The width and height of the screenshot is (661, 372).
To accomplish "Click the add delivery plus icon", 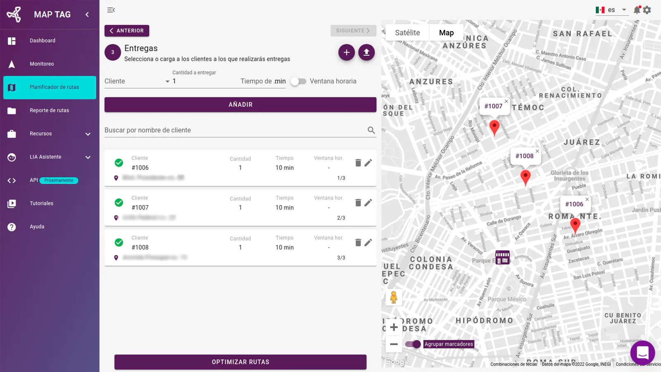I will (x=346, y=52).
